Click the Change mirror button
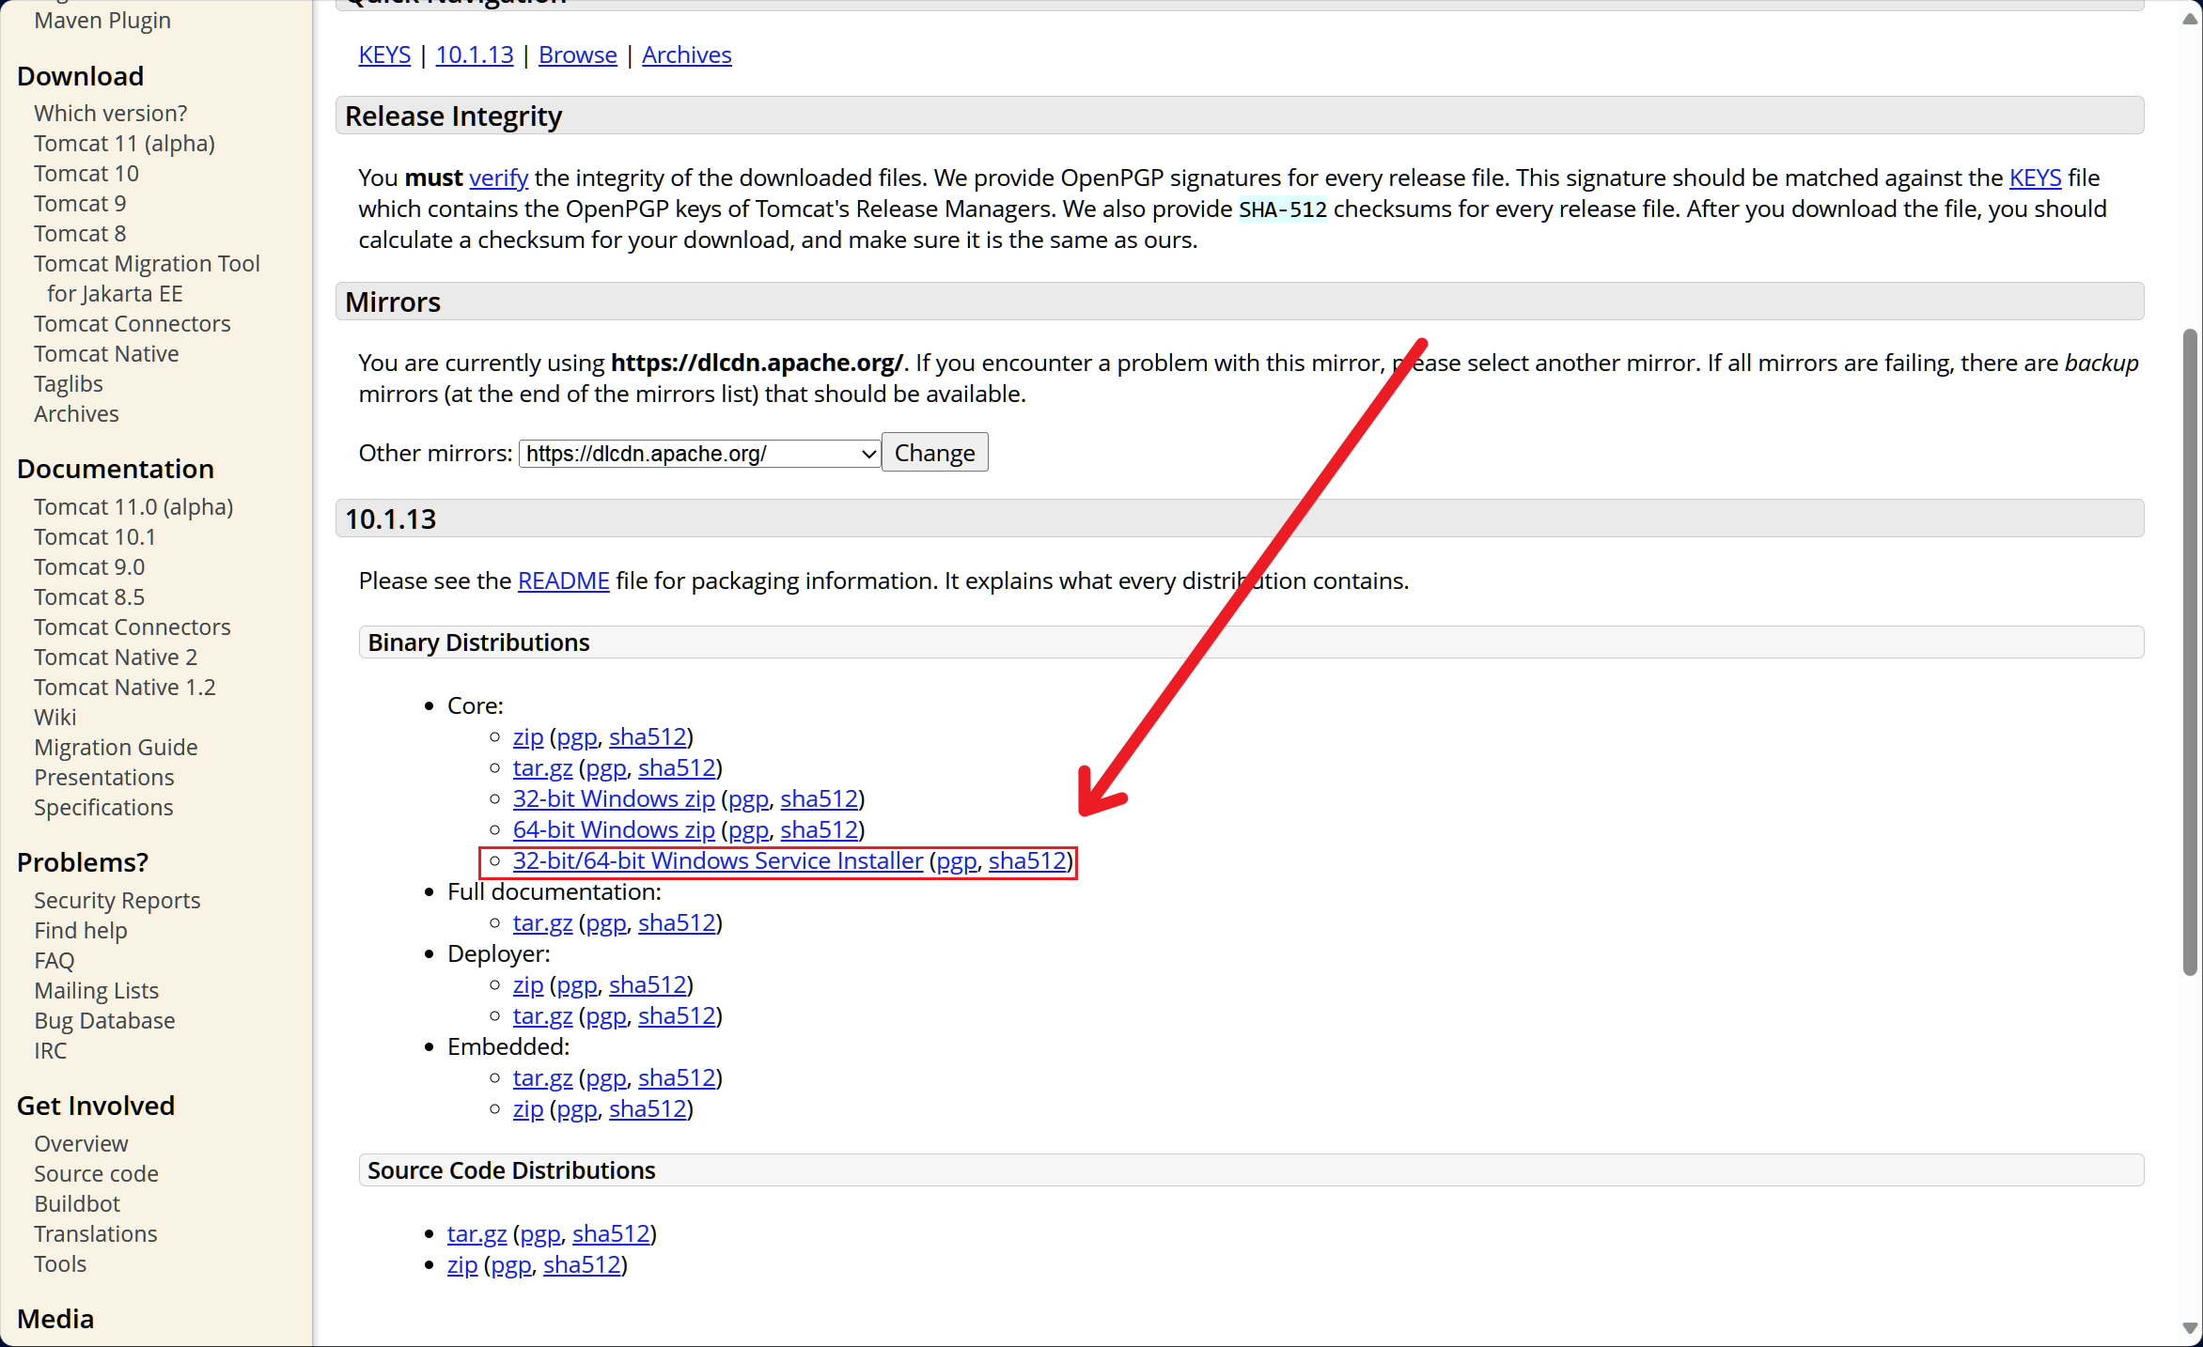Viewport: 2203px width, 1347px height. [934, 454]
